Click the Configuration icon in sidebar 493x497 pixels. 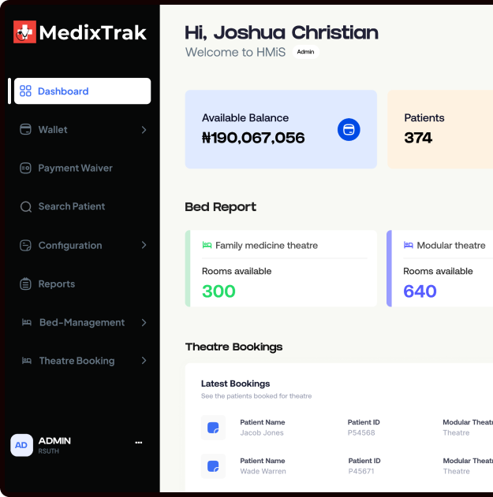pyautogui.click(x=25, y=245)
